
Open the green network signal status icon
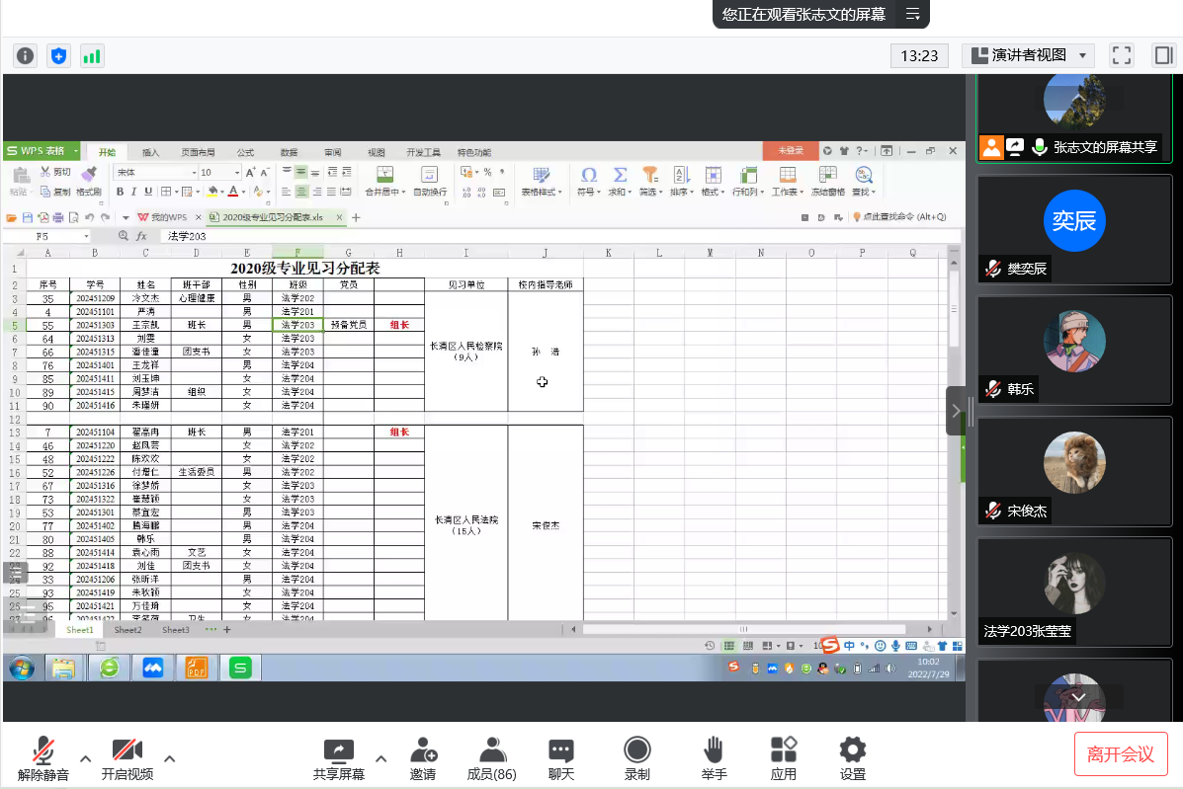91,55
